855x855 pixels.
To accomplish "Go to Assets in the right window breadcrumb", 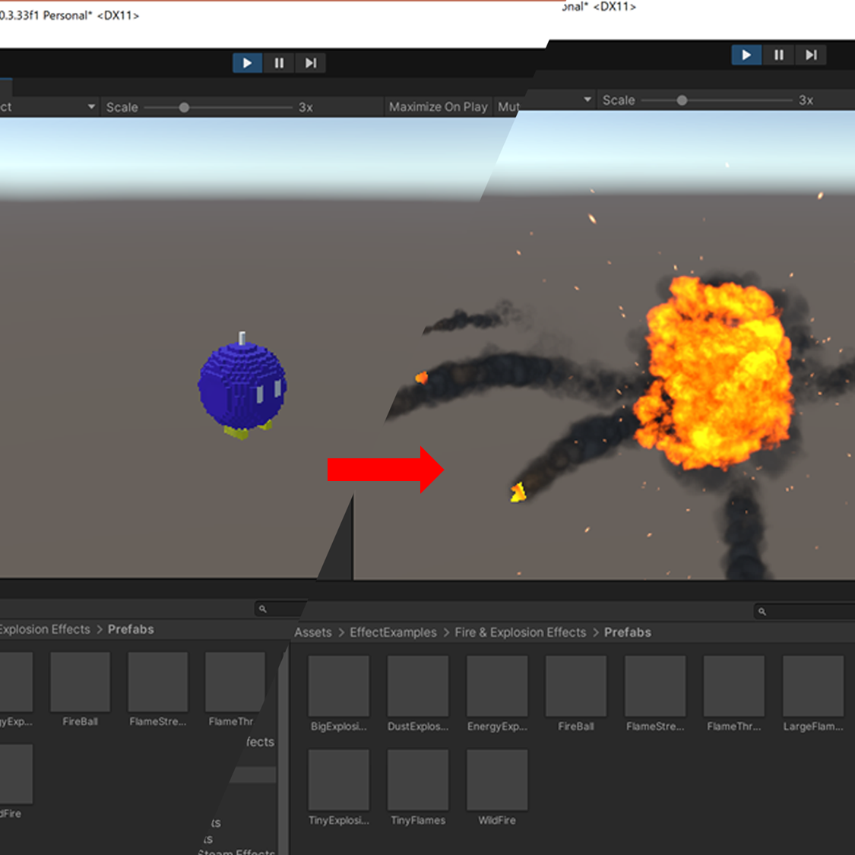I will [x=313, y=632].
